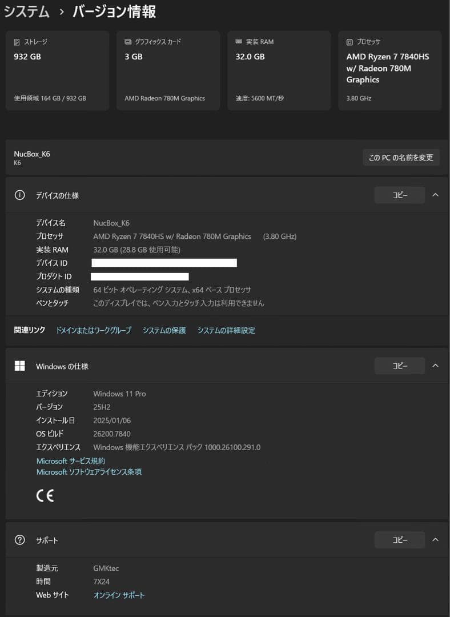Click the Windows logo icon beside Windows の仕様
The image size is (450, 617).
tap(19, 366)
